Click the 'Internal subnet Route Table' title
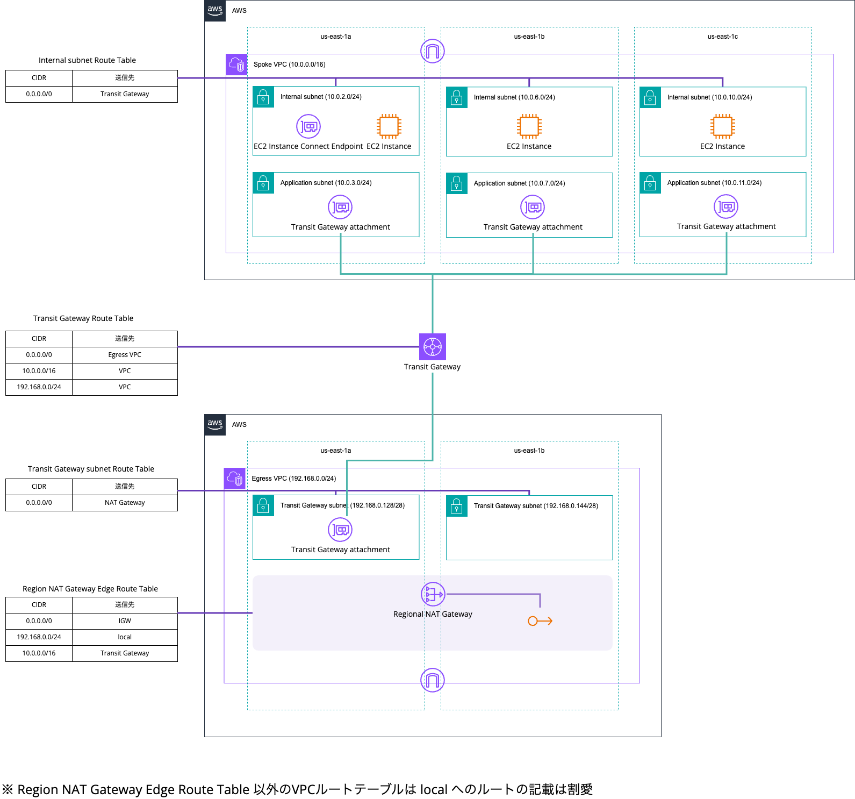Screen dimensions: 855x799 coord(87,60)
